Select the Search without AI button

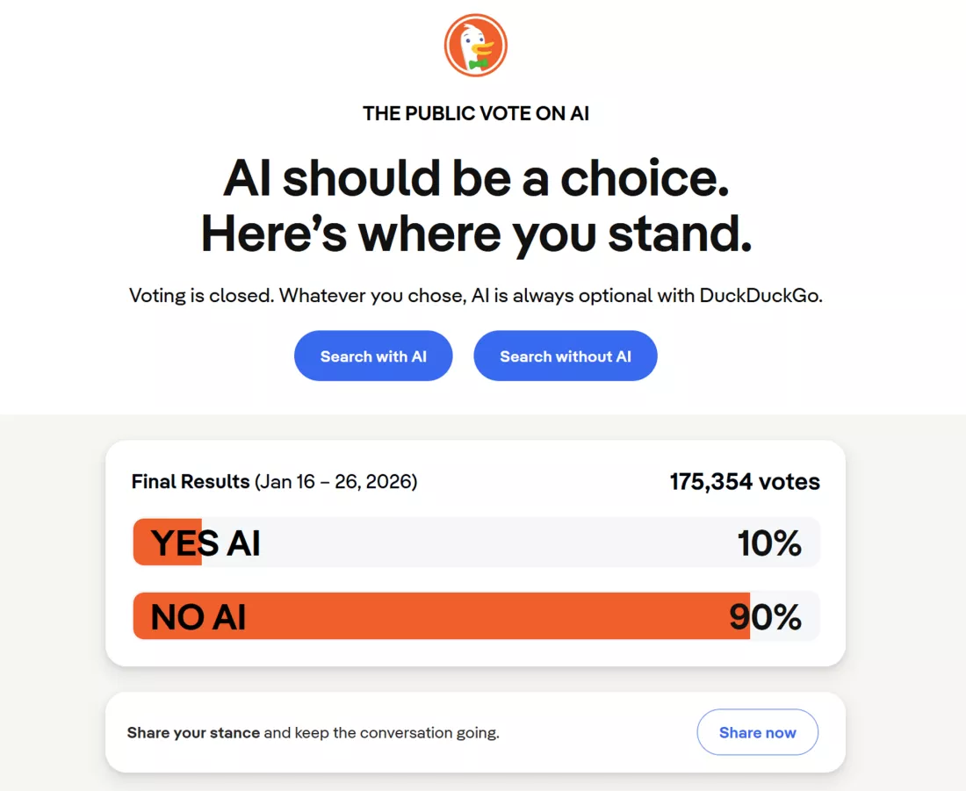[565, 356]
